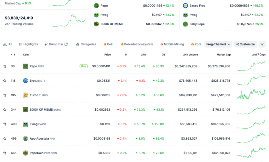The image size is (269, 162).
Task: Star PepeCoin as favorite
Action: click(x=5, y=153)
